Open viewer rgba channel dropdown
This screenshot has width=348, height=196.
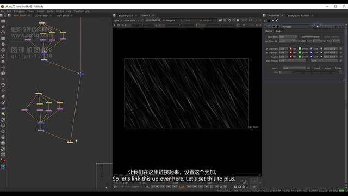pos(117,20)
